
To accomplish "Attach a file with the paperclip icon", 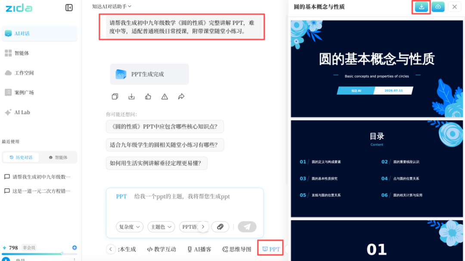I will tap(220, 227).
